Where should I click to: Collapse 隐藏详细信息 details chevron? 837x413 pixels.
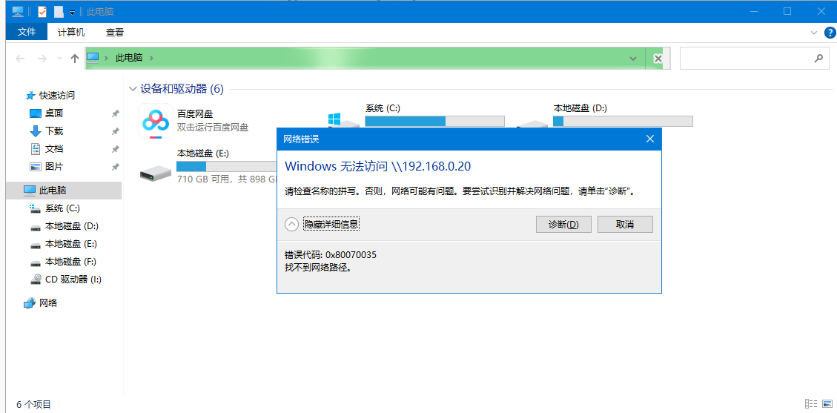tap(291, 224)
